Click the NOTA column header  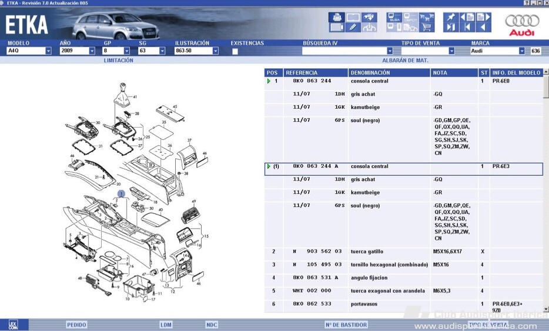pos(454,72)
